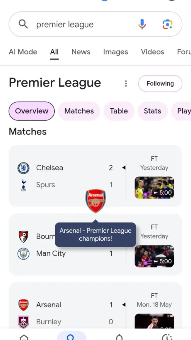This screenshot has height=340, width=191.
Task: Tap the Man City club crest
Action: point(23,253)
